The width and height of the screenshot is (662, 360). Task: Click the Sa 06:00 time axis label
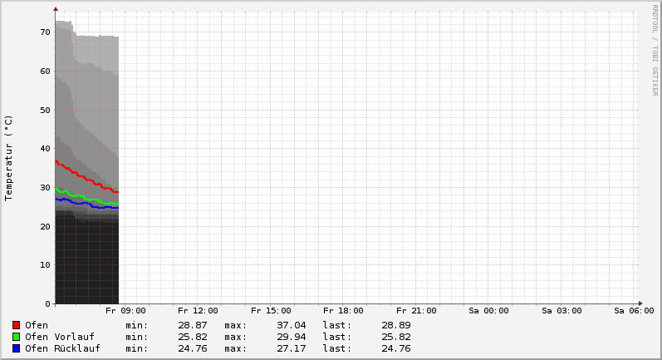click(633, 311)
